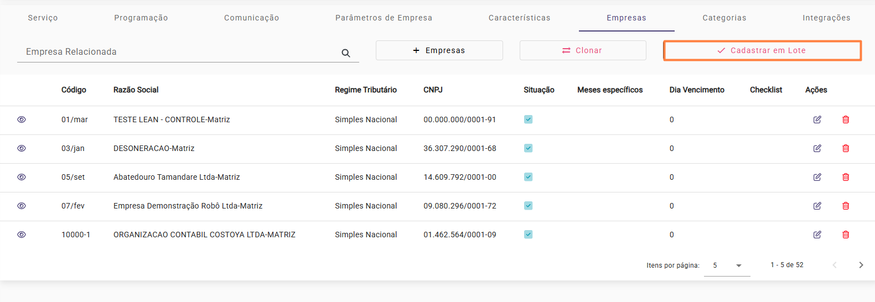Click the + Empresas button
The height and width of the screenshot is (302, 875).
pyautogui.click(x=439, y=50)
